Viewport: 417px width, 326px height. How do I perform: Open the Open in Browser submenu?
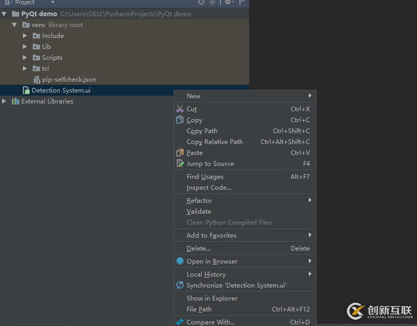click(245, 262)
